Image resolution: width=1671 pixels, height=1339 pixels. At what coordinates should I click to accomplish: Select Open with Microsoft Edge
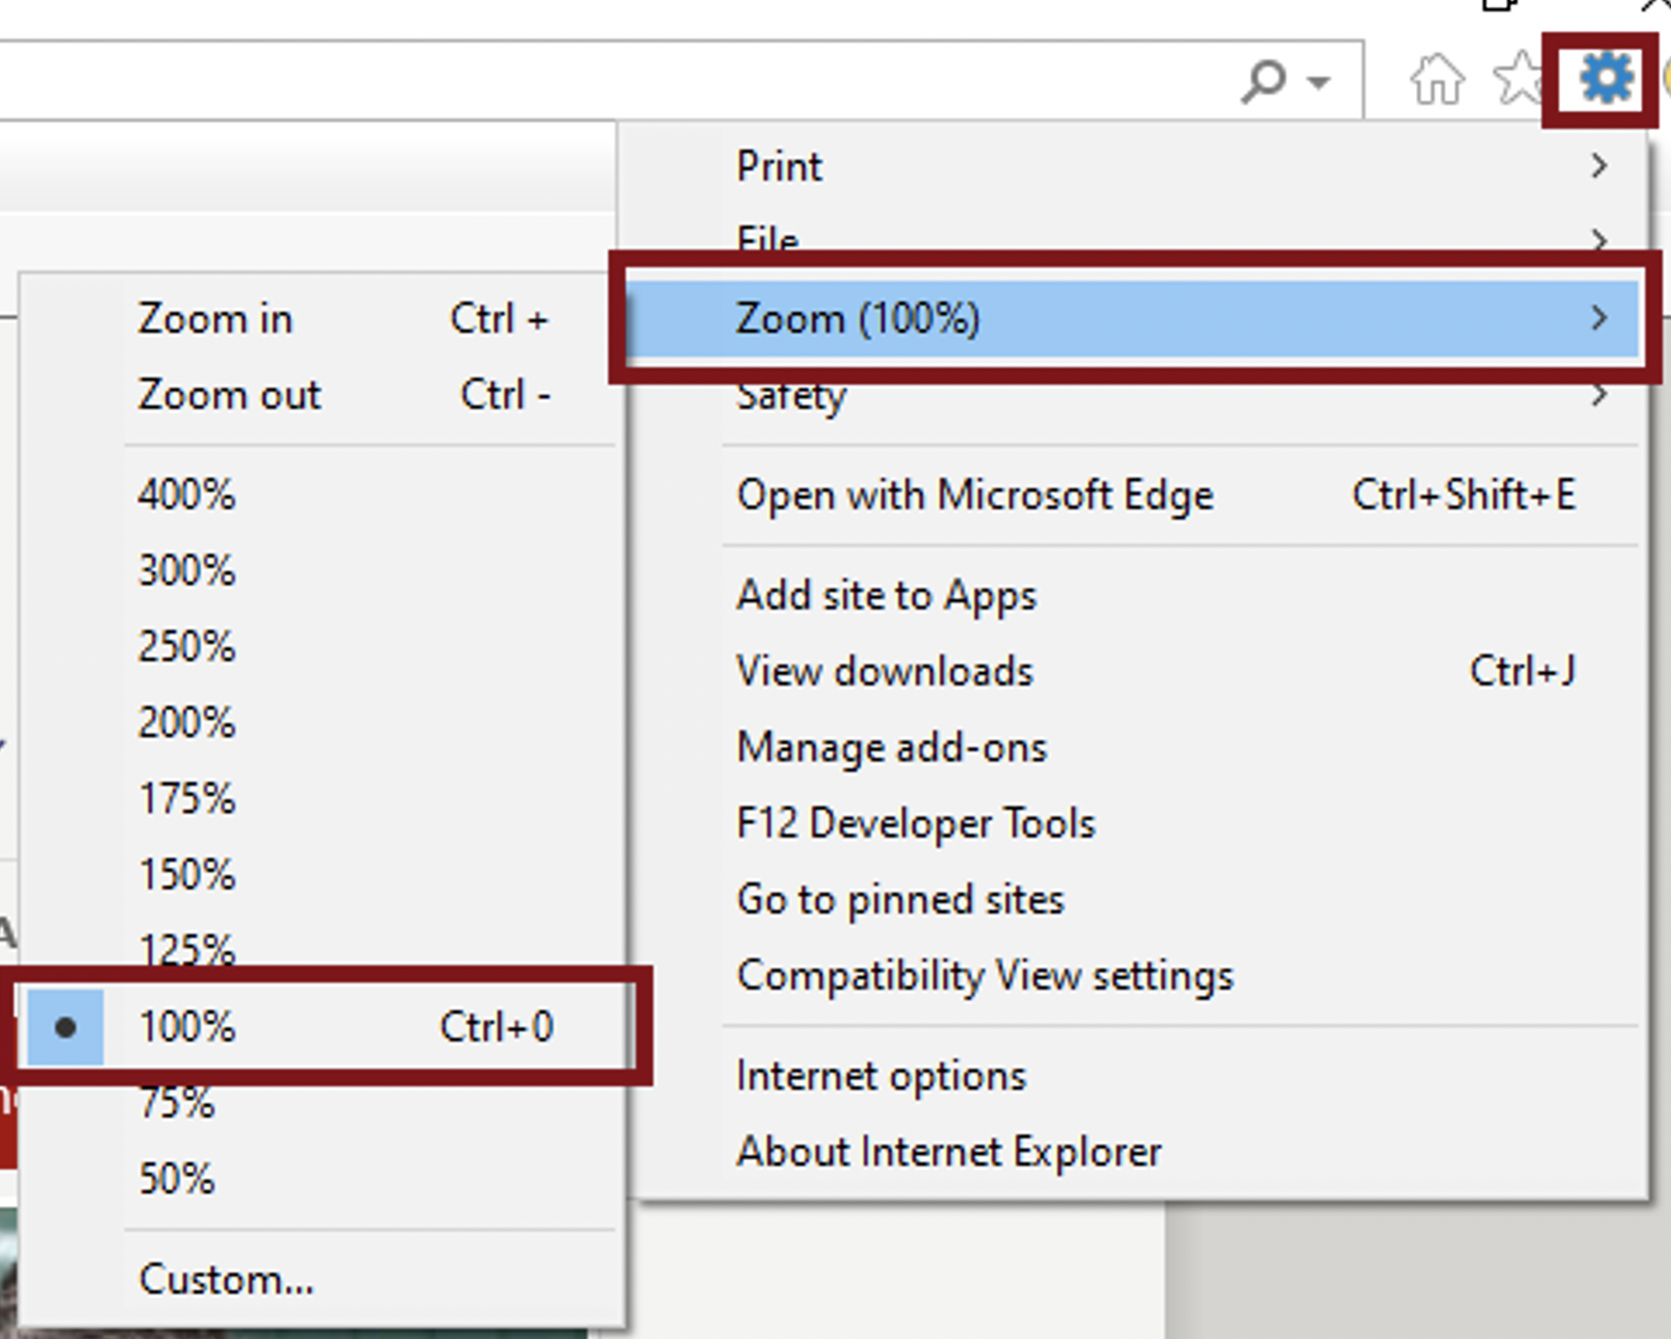pos(975,495)
